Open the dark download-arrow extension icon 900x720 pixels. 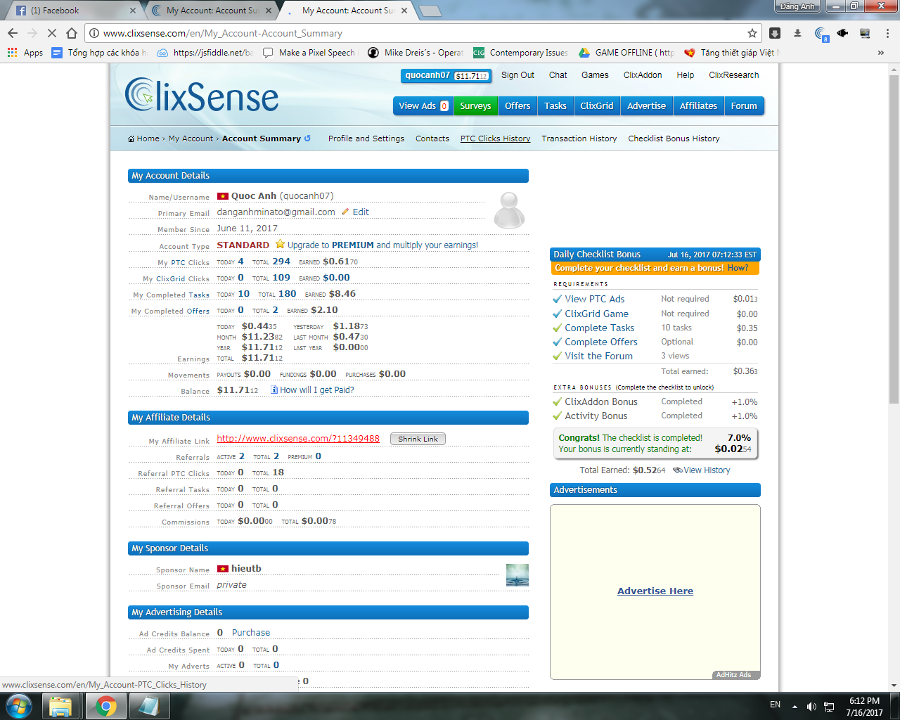775,33
